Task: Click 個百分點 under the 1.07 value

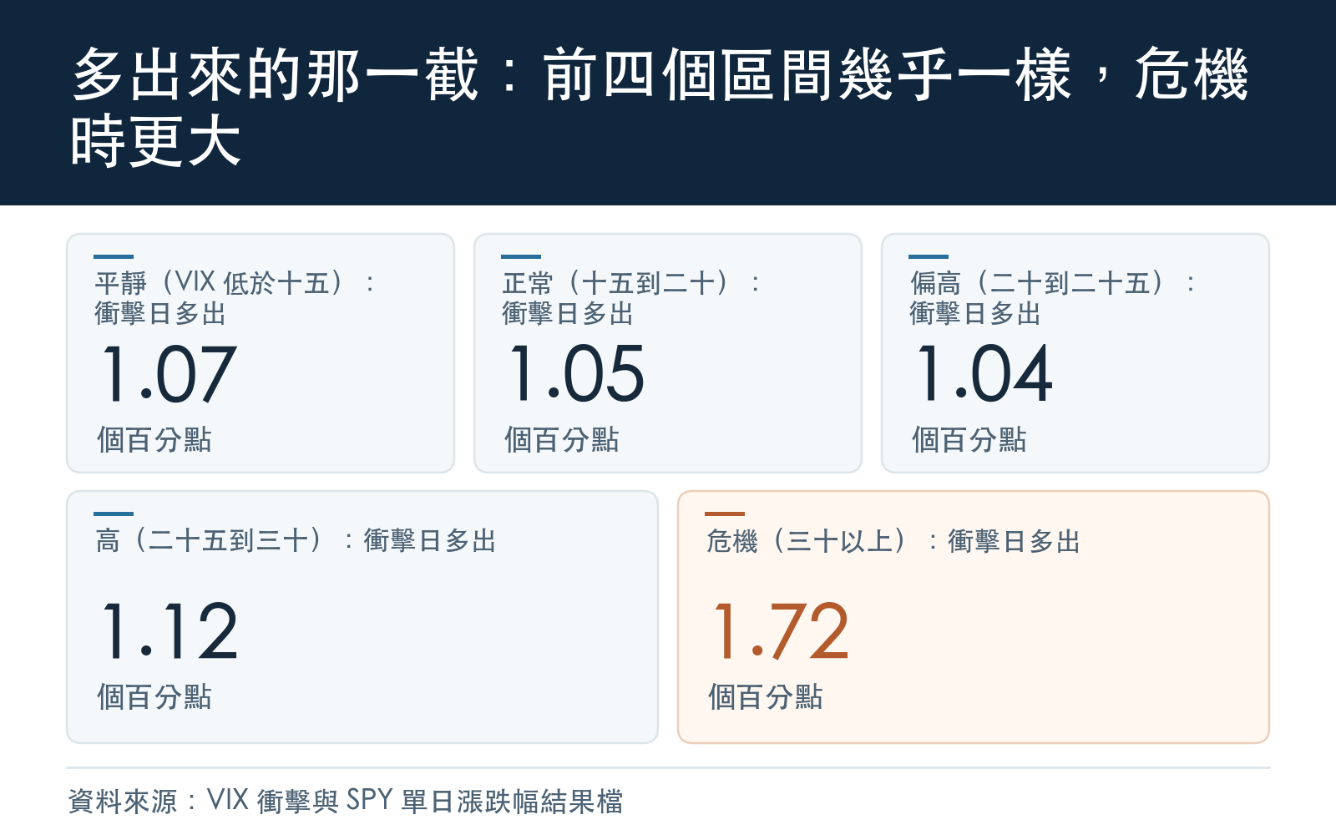Action: tap(154, 439)
